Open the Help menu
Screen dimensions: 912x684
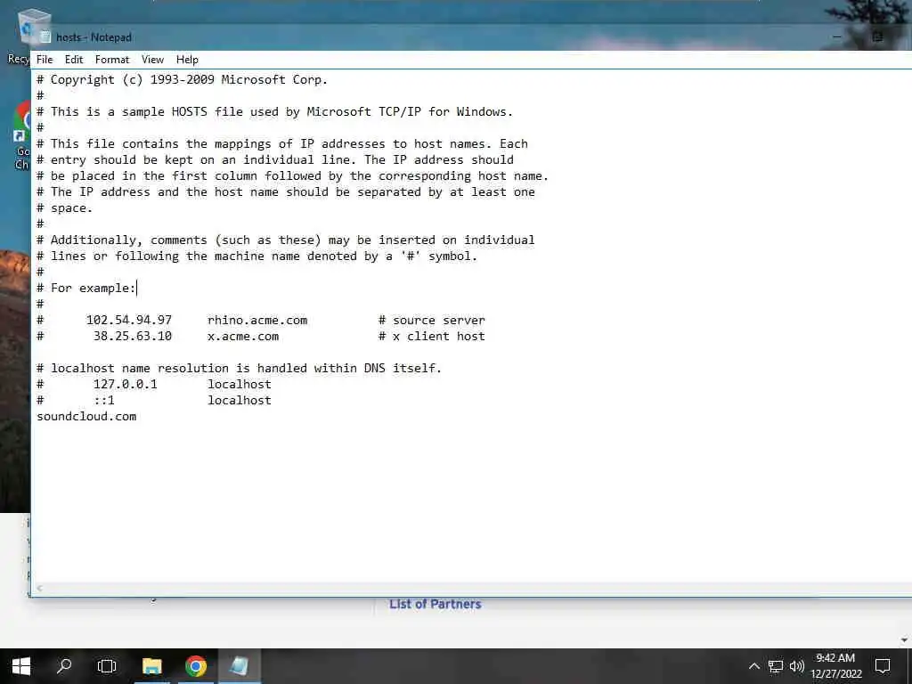[x=187, y=60]
